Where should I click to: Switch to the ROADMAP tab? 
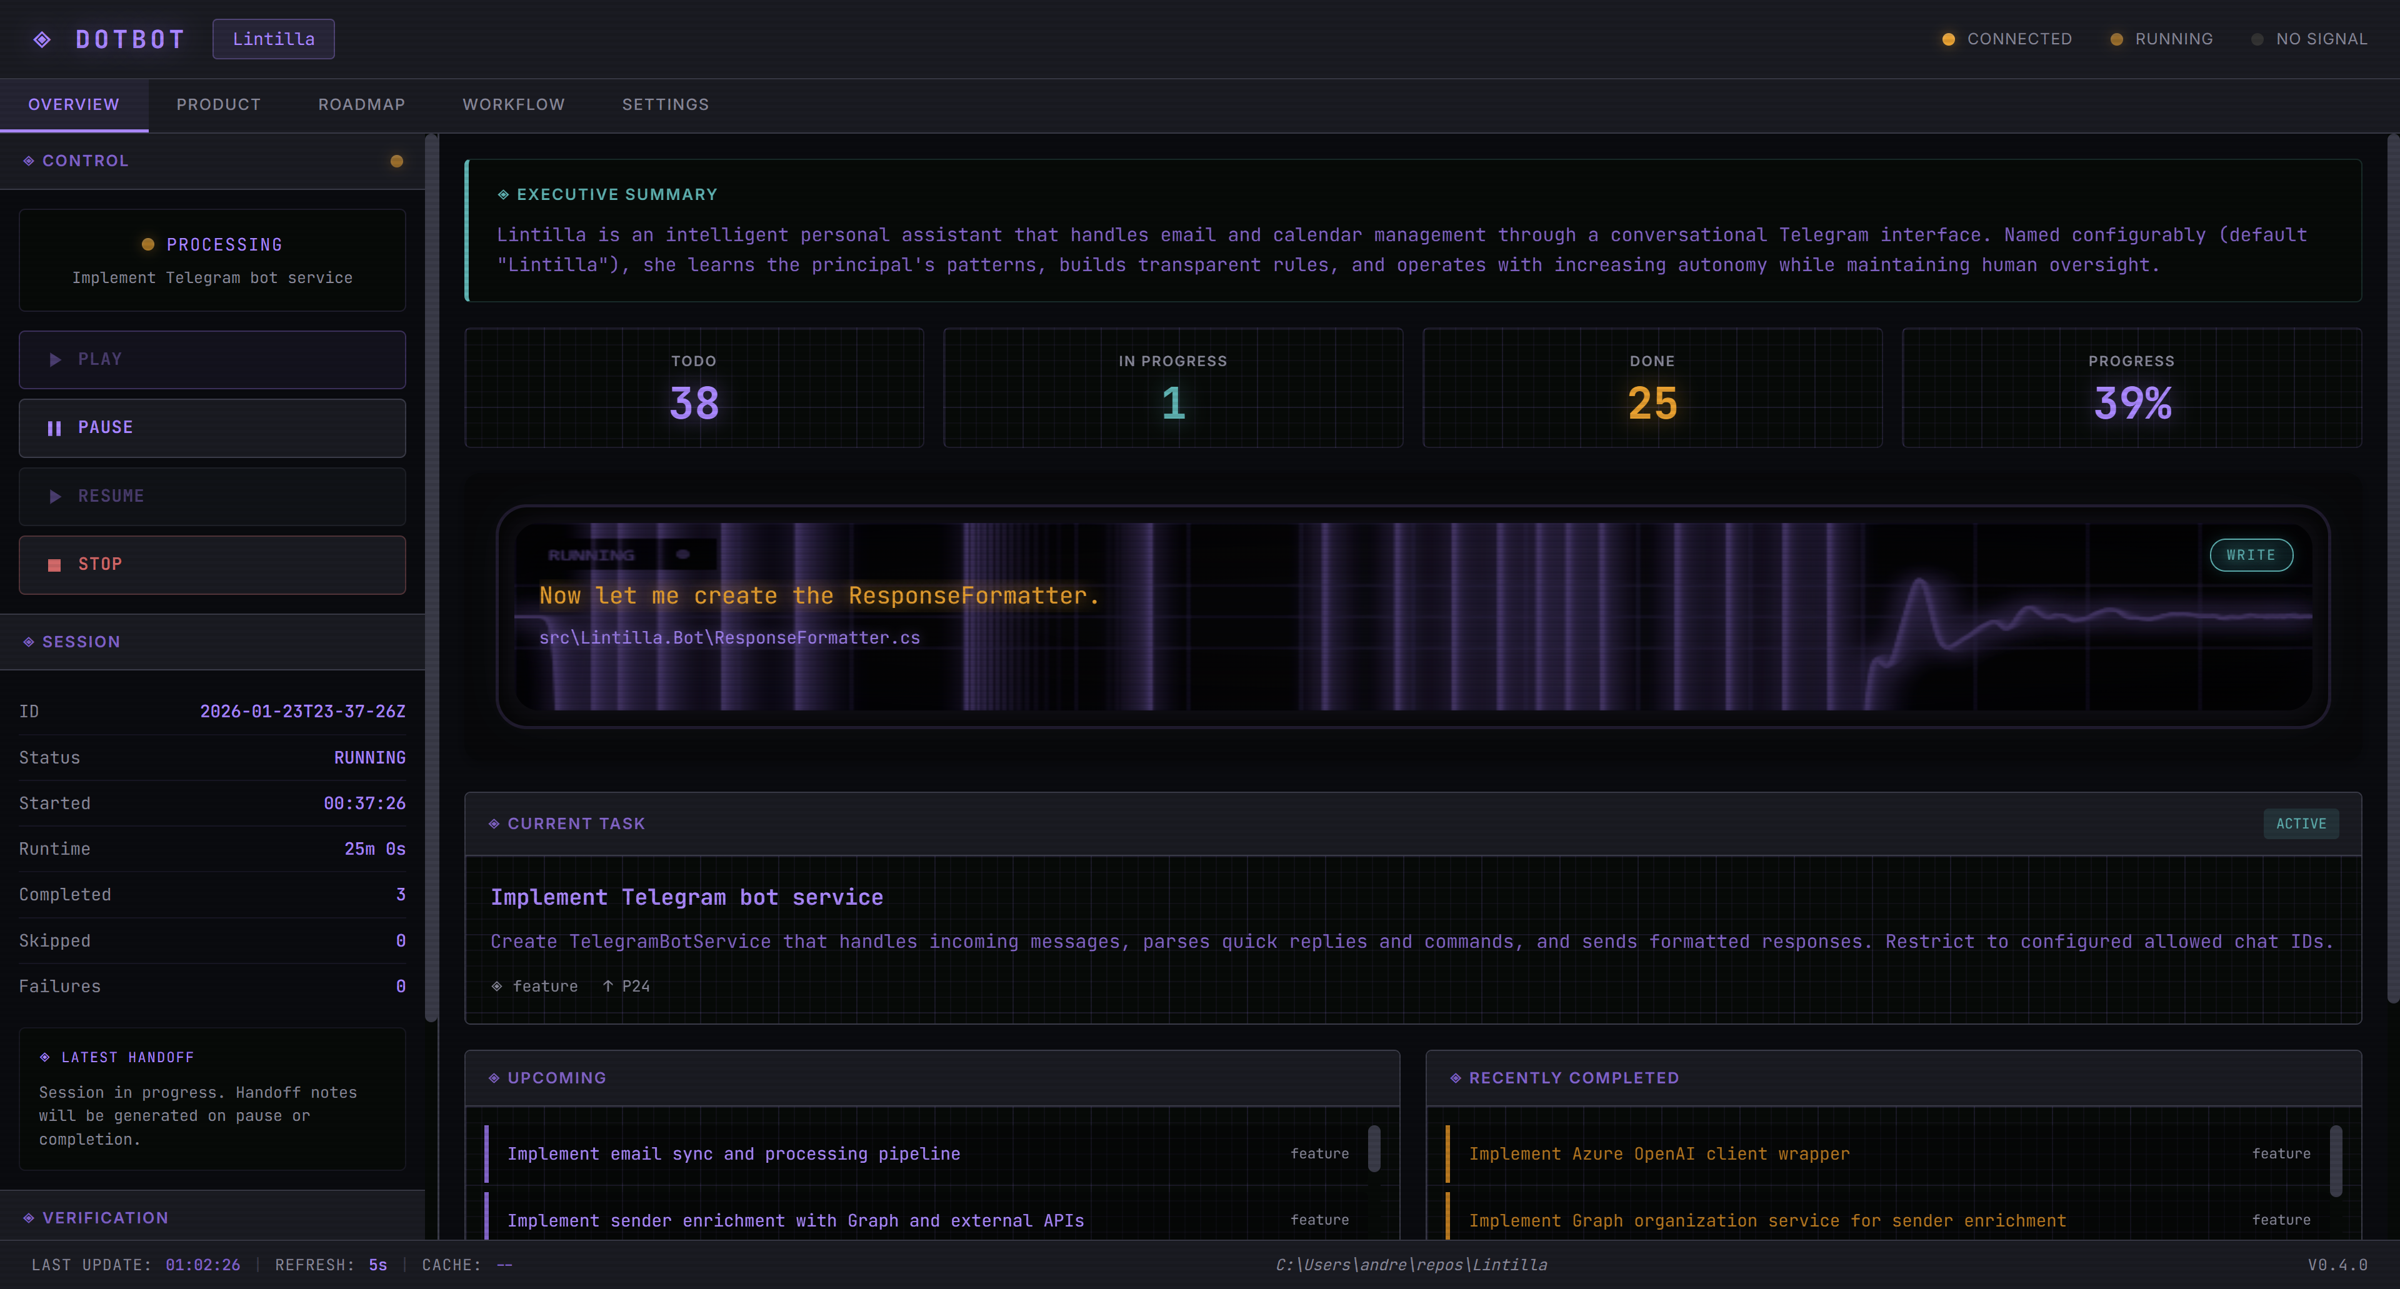click(x=361, y=104)
